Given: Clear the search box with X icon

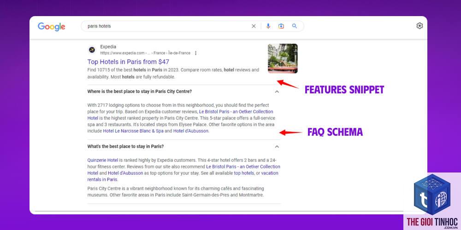Looking at the screenshot, I should [x=254, y=26].
